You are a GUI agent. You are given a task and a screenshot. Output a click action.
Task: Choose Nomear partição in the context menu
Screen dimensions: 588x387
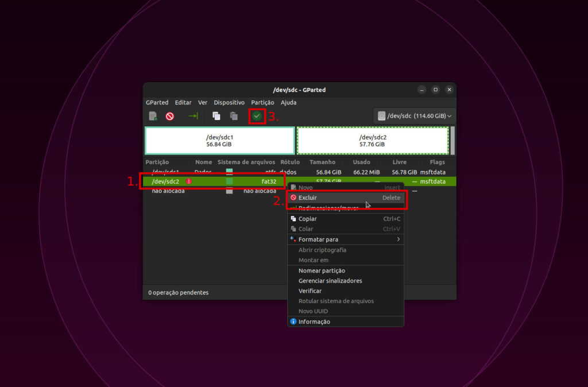[346, 270]
